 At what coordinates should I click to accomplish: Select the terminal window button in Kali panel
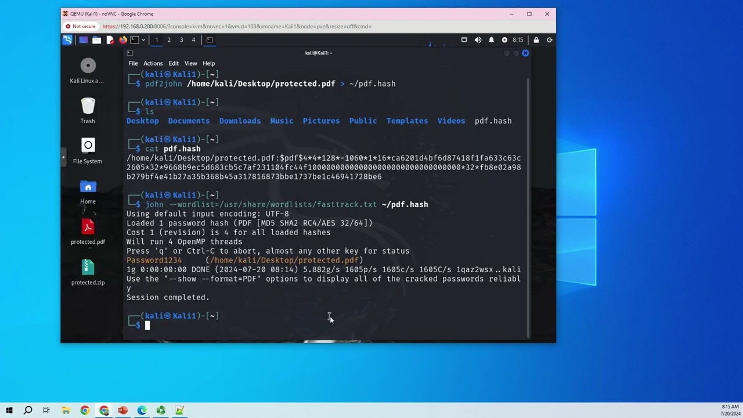point(210,40)
